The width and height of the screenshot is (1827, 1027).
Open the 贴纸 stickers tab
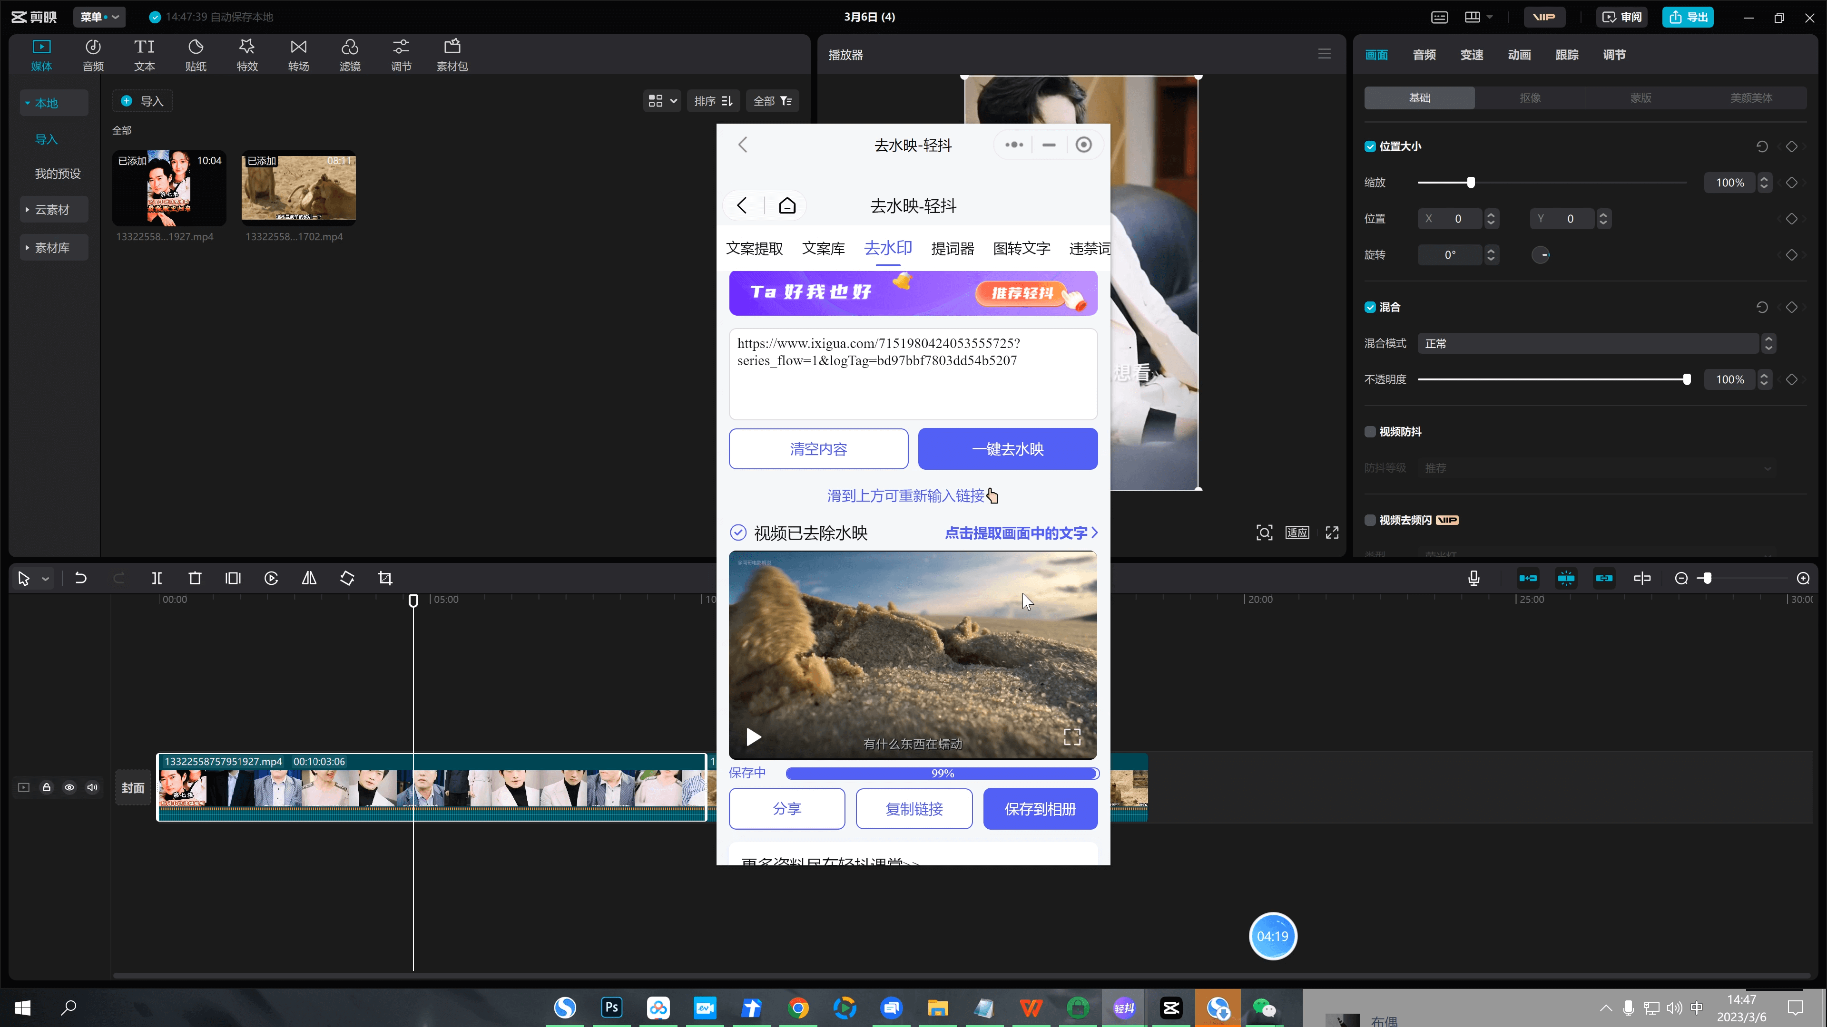196,55
